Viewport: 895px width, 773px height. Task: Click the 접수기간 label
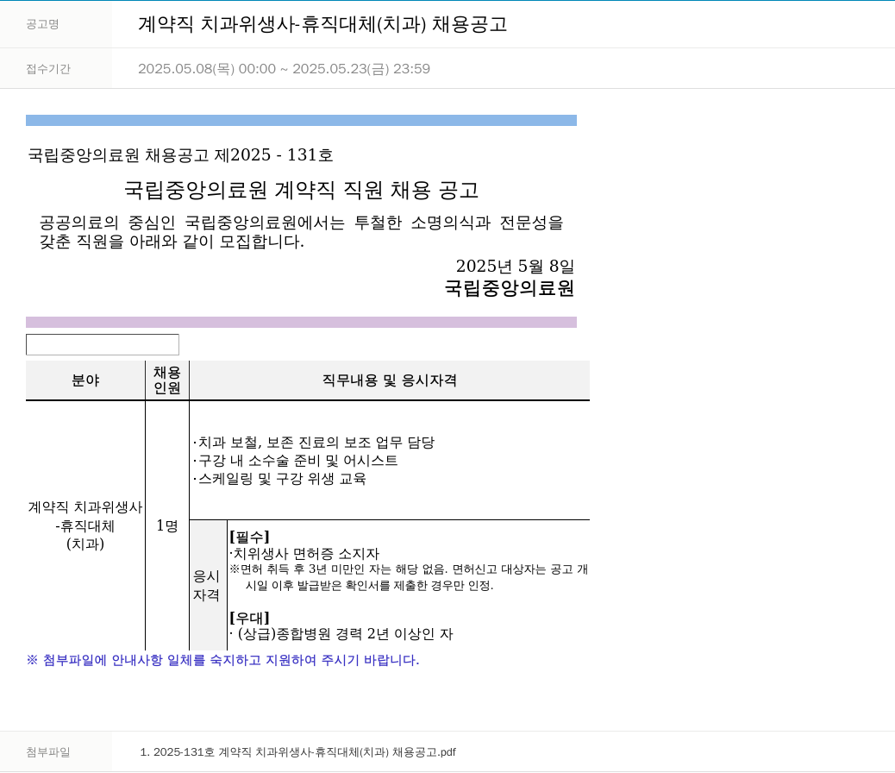click(48, 68)
